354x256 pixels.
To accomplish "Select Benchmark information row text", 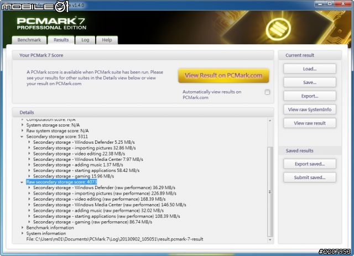I will 50,228.
